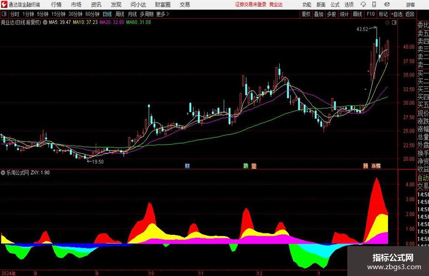
Task: Open the 财富圈 menu
Action: [x=163, y=5]
